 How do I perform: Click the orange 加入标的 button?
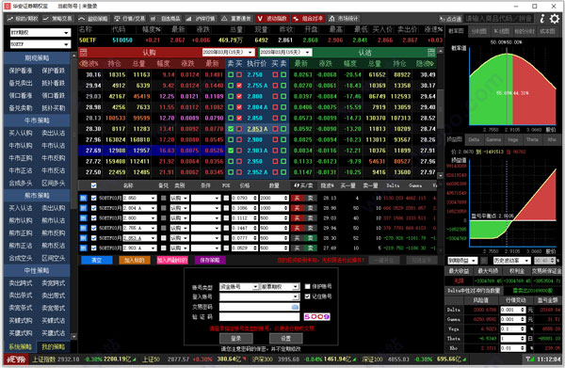click(135, 260)
